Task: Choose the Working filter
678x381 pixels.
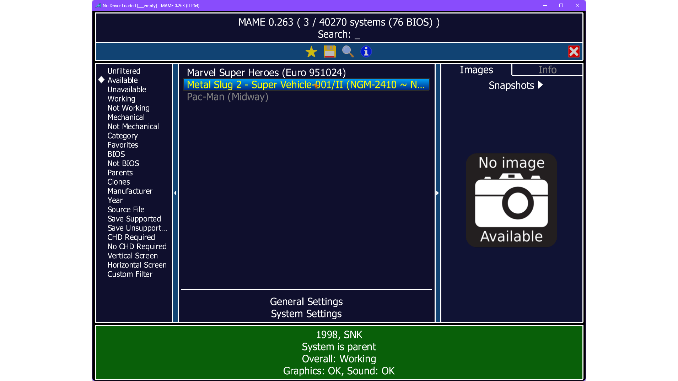Action: pos(122,99)
